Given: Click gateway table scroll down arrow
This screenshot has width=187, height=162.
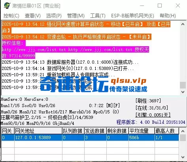Looking at the screenshot, I should click(x=183, y=157).
